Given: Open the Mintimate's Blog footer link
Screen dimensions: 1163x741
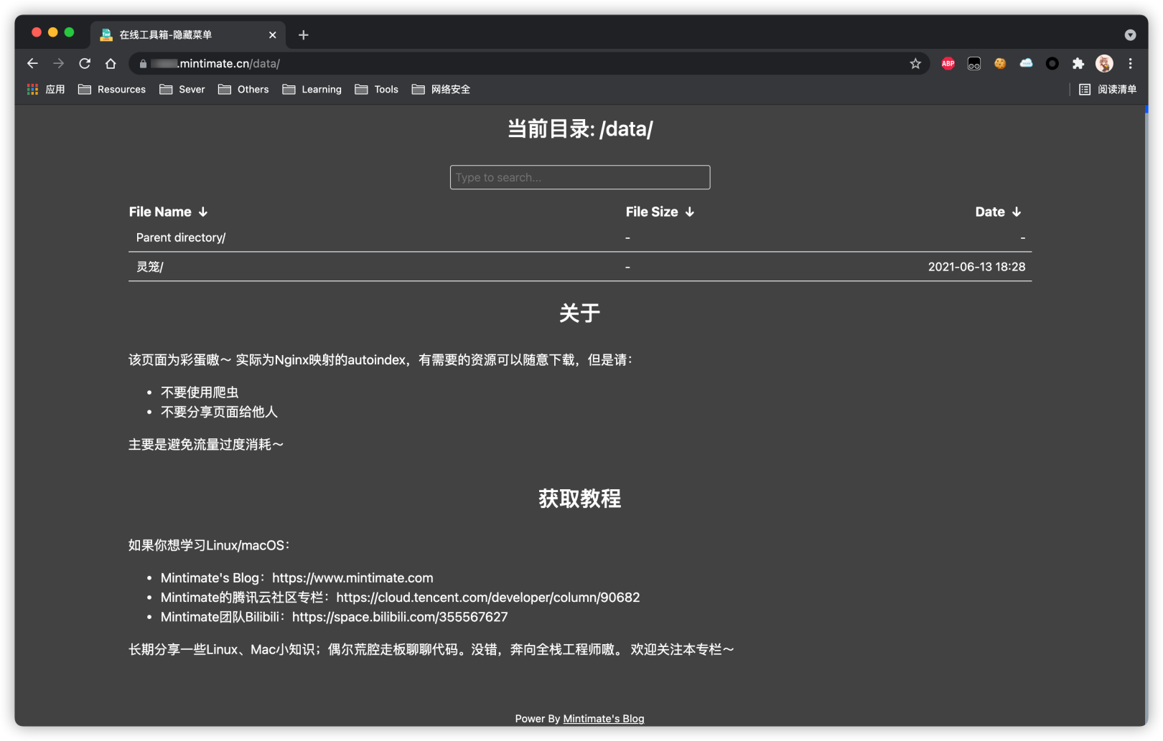Looking at the screenshot, I should 603,718.
